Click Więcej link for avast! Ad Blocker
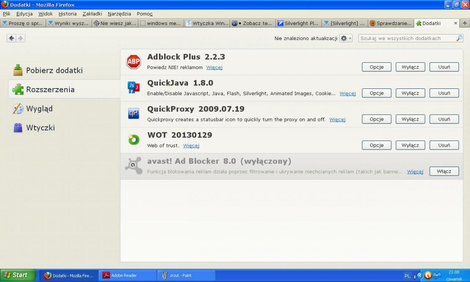The height and width of the screenshot is (282, 470). [415, 172]
